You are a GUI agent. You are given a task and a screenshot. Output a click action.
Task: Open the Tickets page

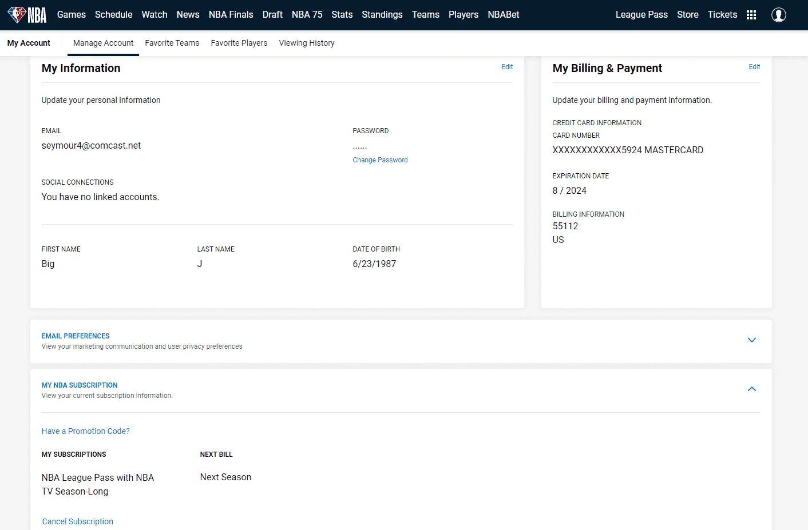(722, 15)
